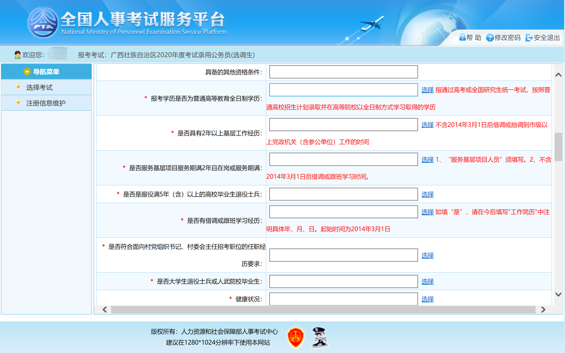The image size is (565, 353).
Task: Collapse the 导航菜单 arrow icon
Action: 27,72
